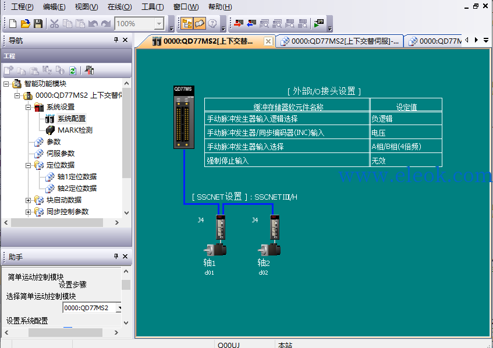
Task: Open the 0000:QD77MS2 module dropdown in 助手
Action: pos(119,308)
